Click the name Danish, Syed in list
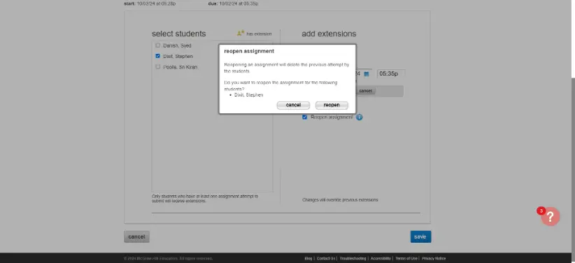This screenshot has height=263, width=575. 177,45
